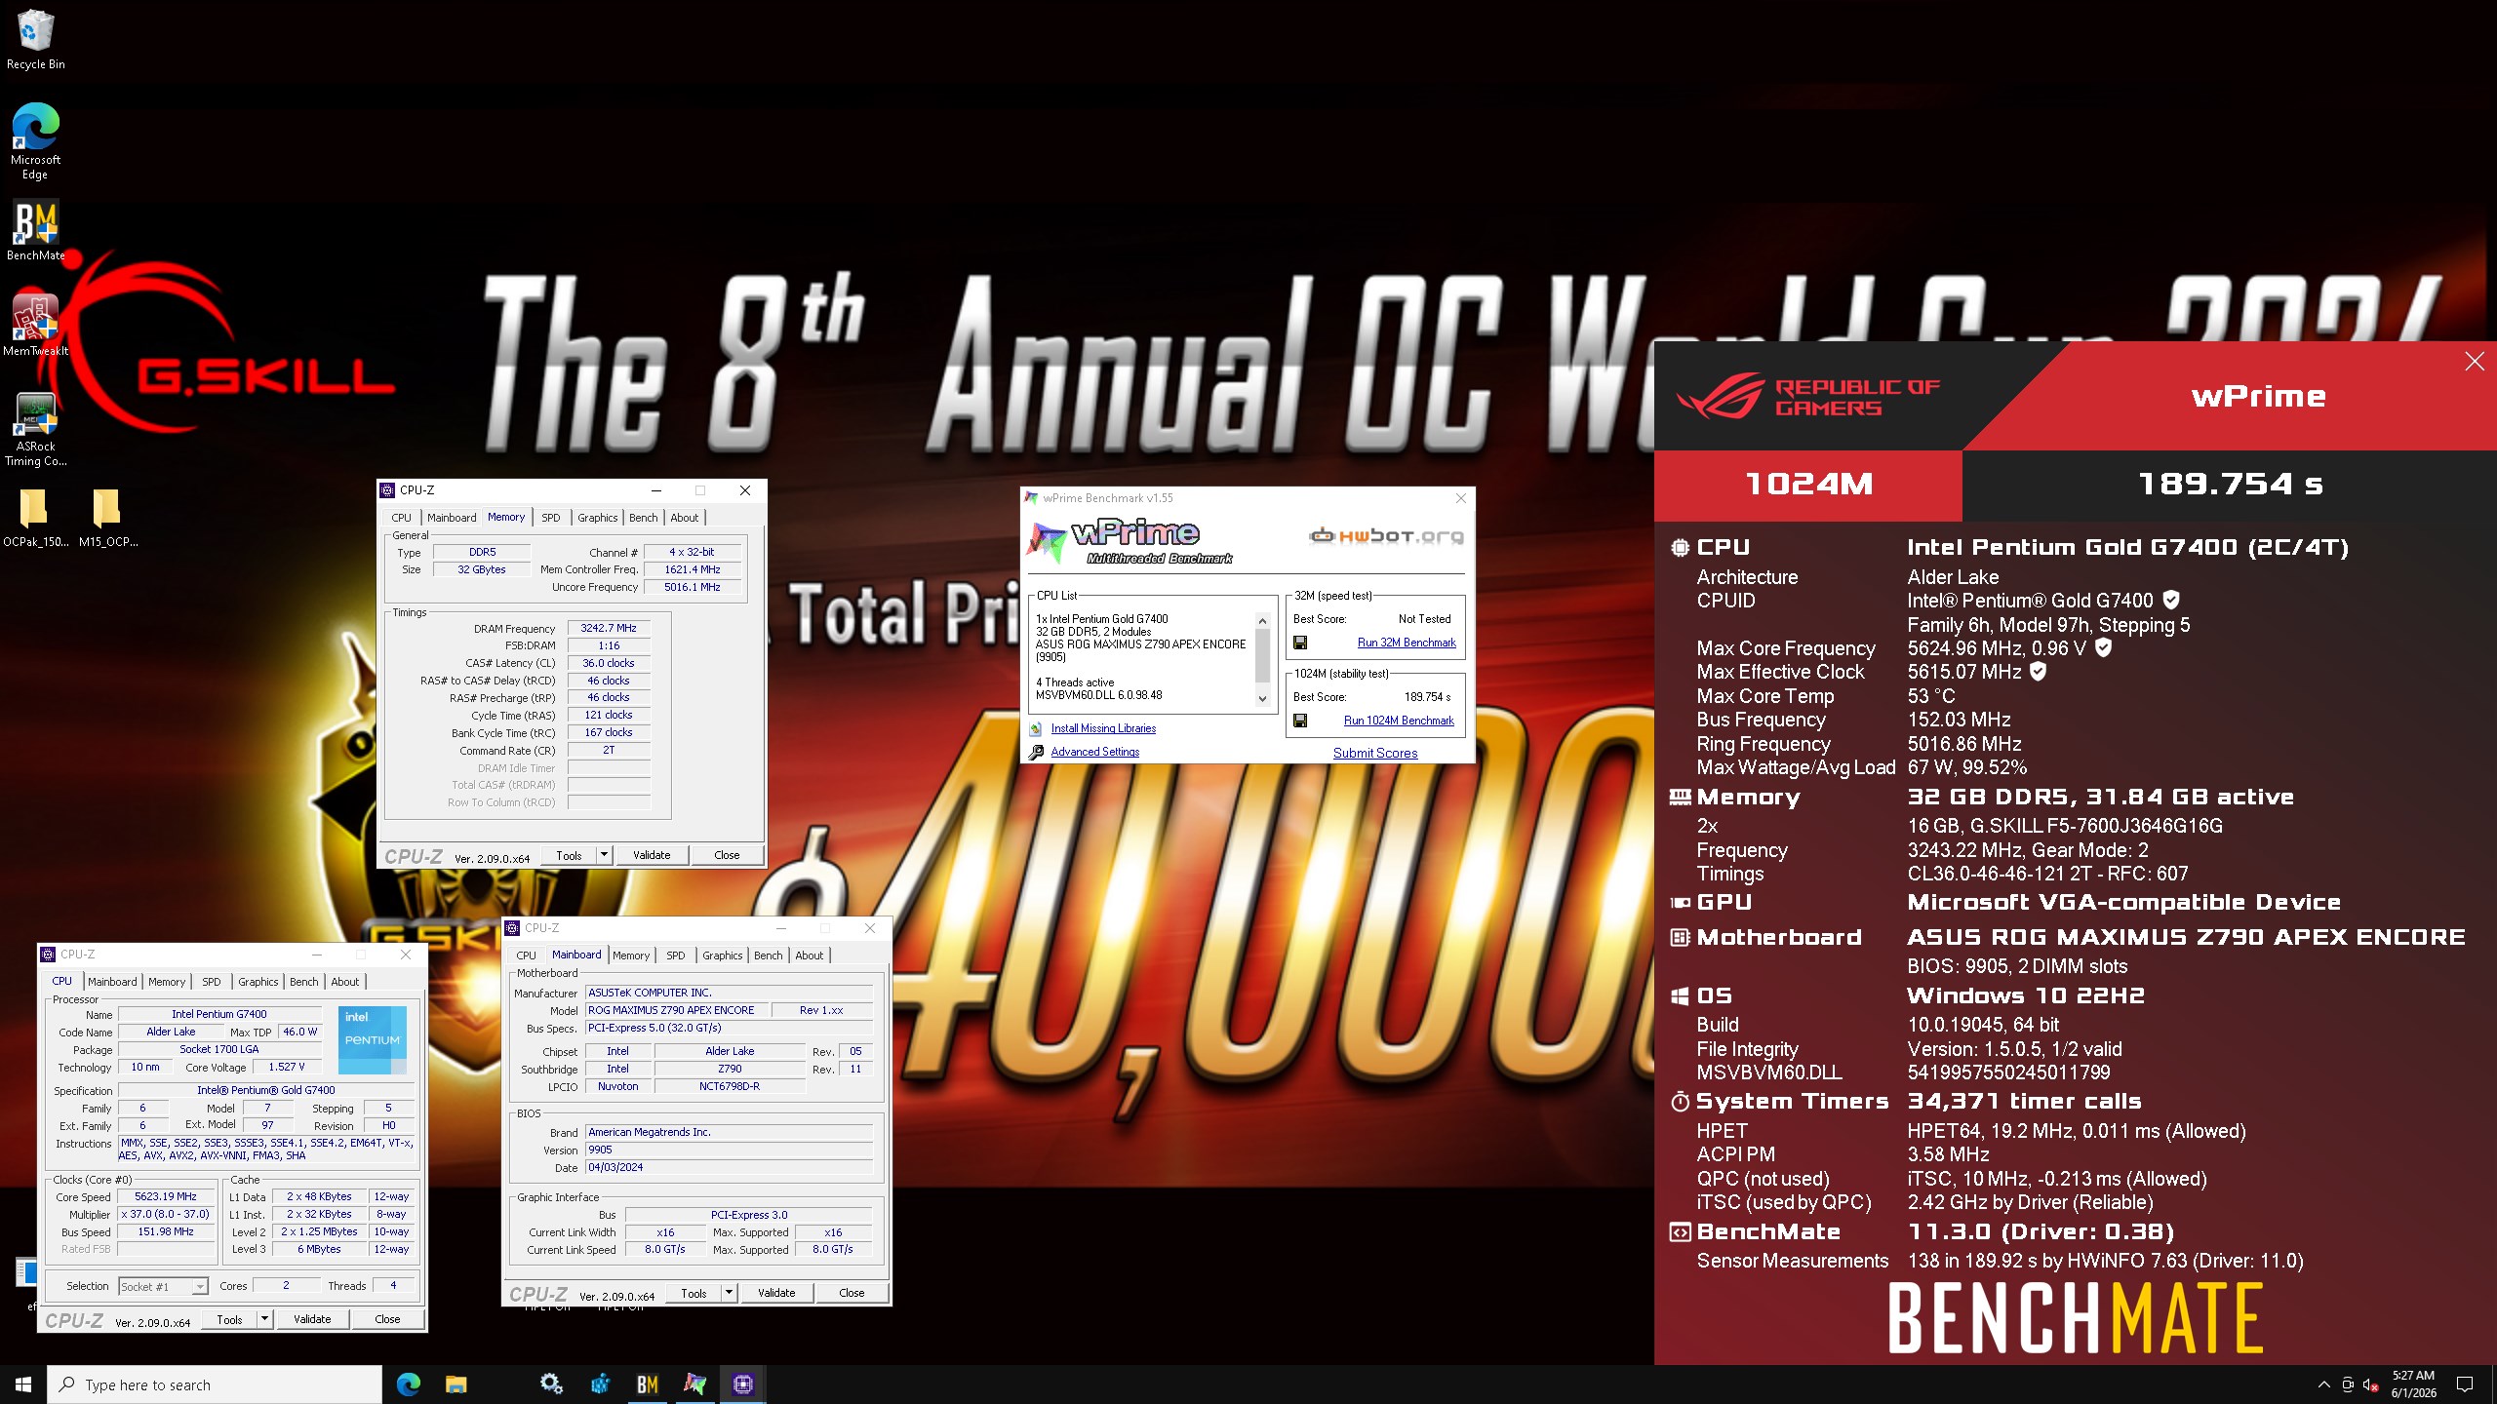Click Validate in CPU-Z Mainboard window
The image size is (2497, 1404).
tap(776, 1293)
